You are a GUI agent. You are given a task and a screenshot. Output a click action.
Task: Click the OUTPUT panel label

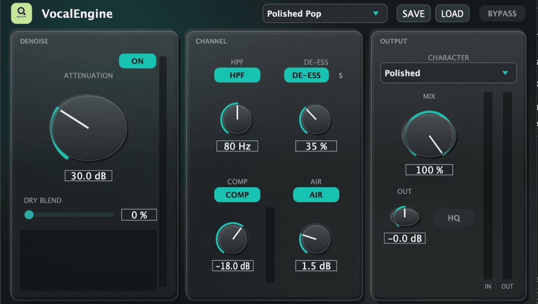pyautogui.click(x=394, y=41)
